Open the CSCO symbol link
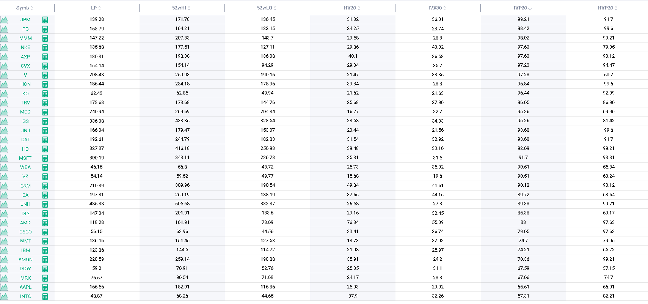 coord(25,232)
